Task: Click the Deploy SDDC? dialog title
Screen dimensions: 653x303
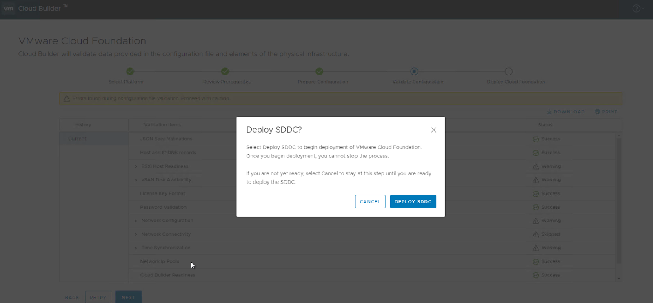Action: 274,130
